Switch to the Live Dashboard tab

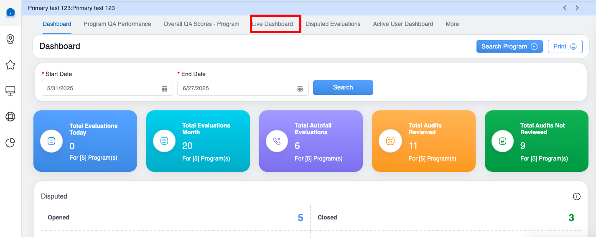pyautogui.click(x=273, y=24)
